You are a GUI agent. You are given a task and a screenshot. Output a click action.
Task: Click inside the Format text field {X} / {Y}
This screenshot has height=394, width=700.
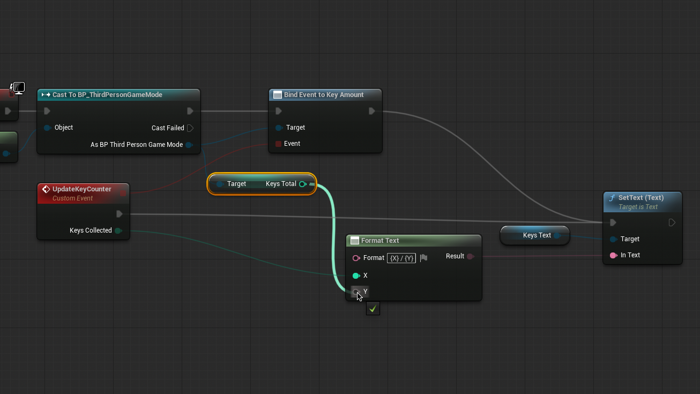click(x=401, y=258)
